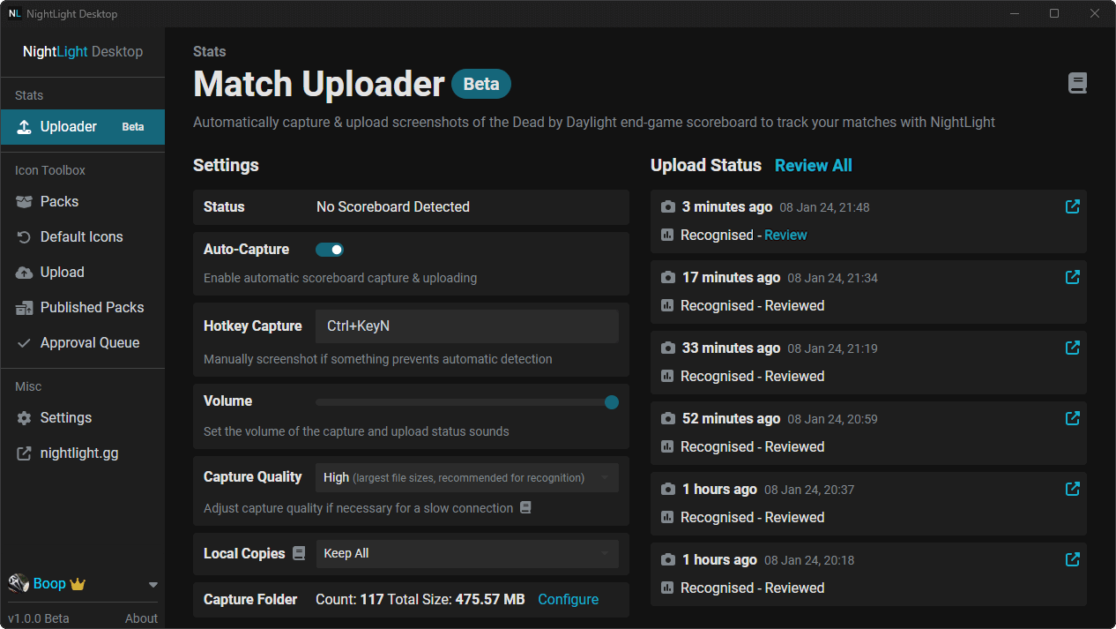Open Packs via the stacked packs icon
The width and height of the screenshot is (1116, 629).
tap(26, 201)
